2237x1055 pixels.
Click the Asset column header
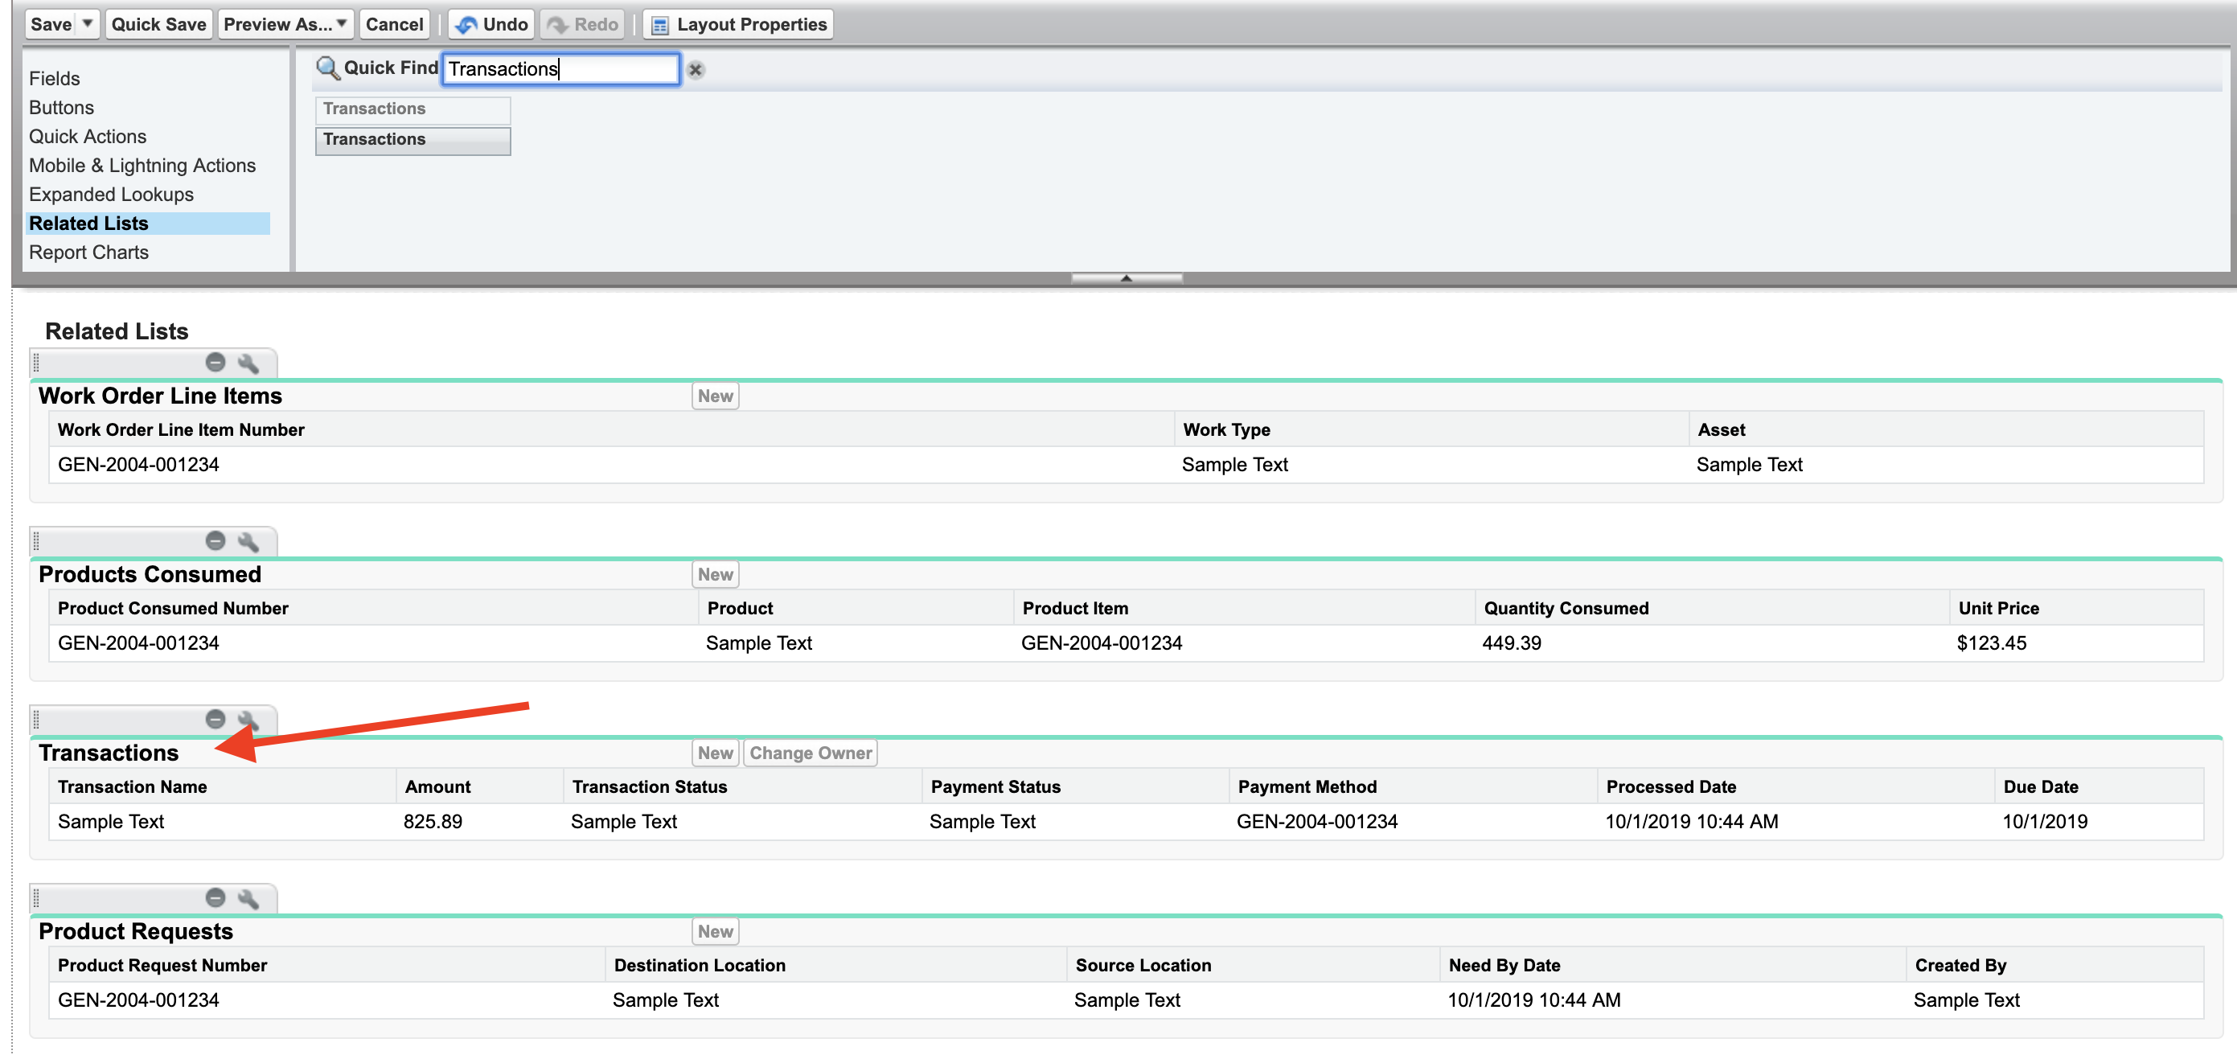(1721, 430)
